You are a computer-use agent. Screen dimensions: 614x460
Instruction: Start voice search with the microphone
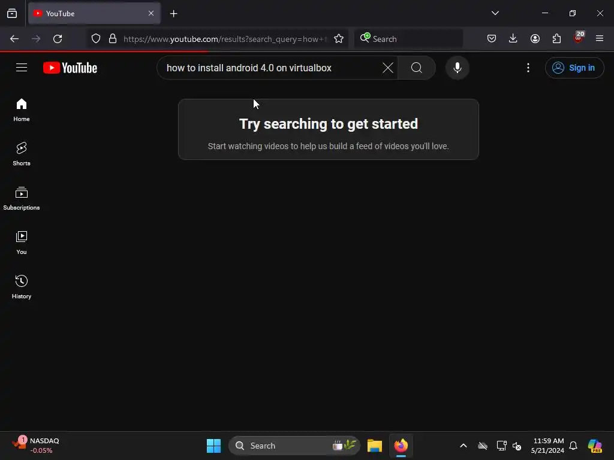pos(458,68)
